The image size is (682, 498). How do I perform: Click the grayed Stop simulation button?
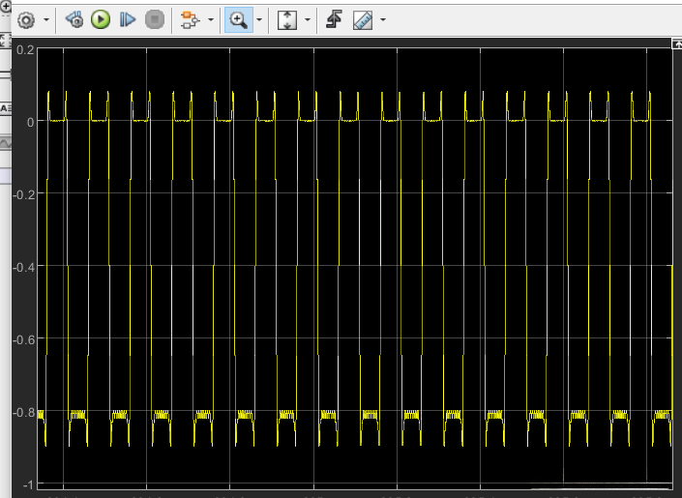(x=154, y=19)
